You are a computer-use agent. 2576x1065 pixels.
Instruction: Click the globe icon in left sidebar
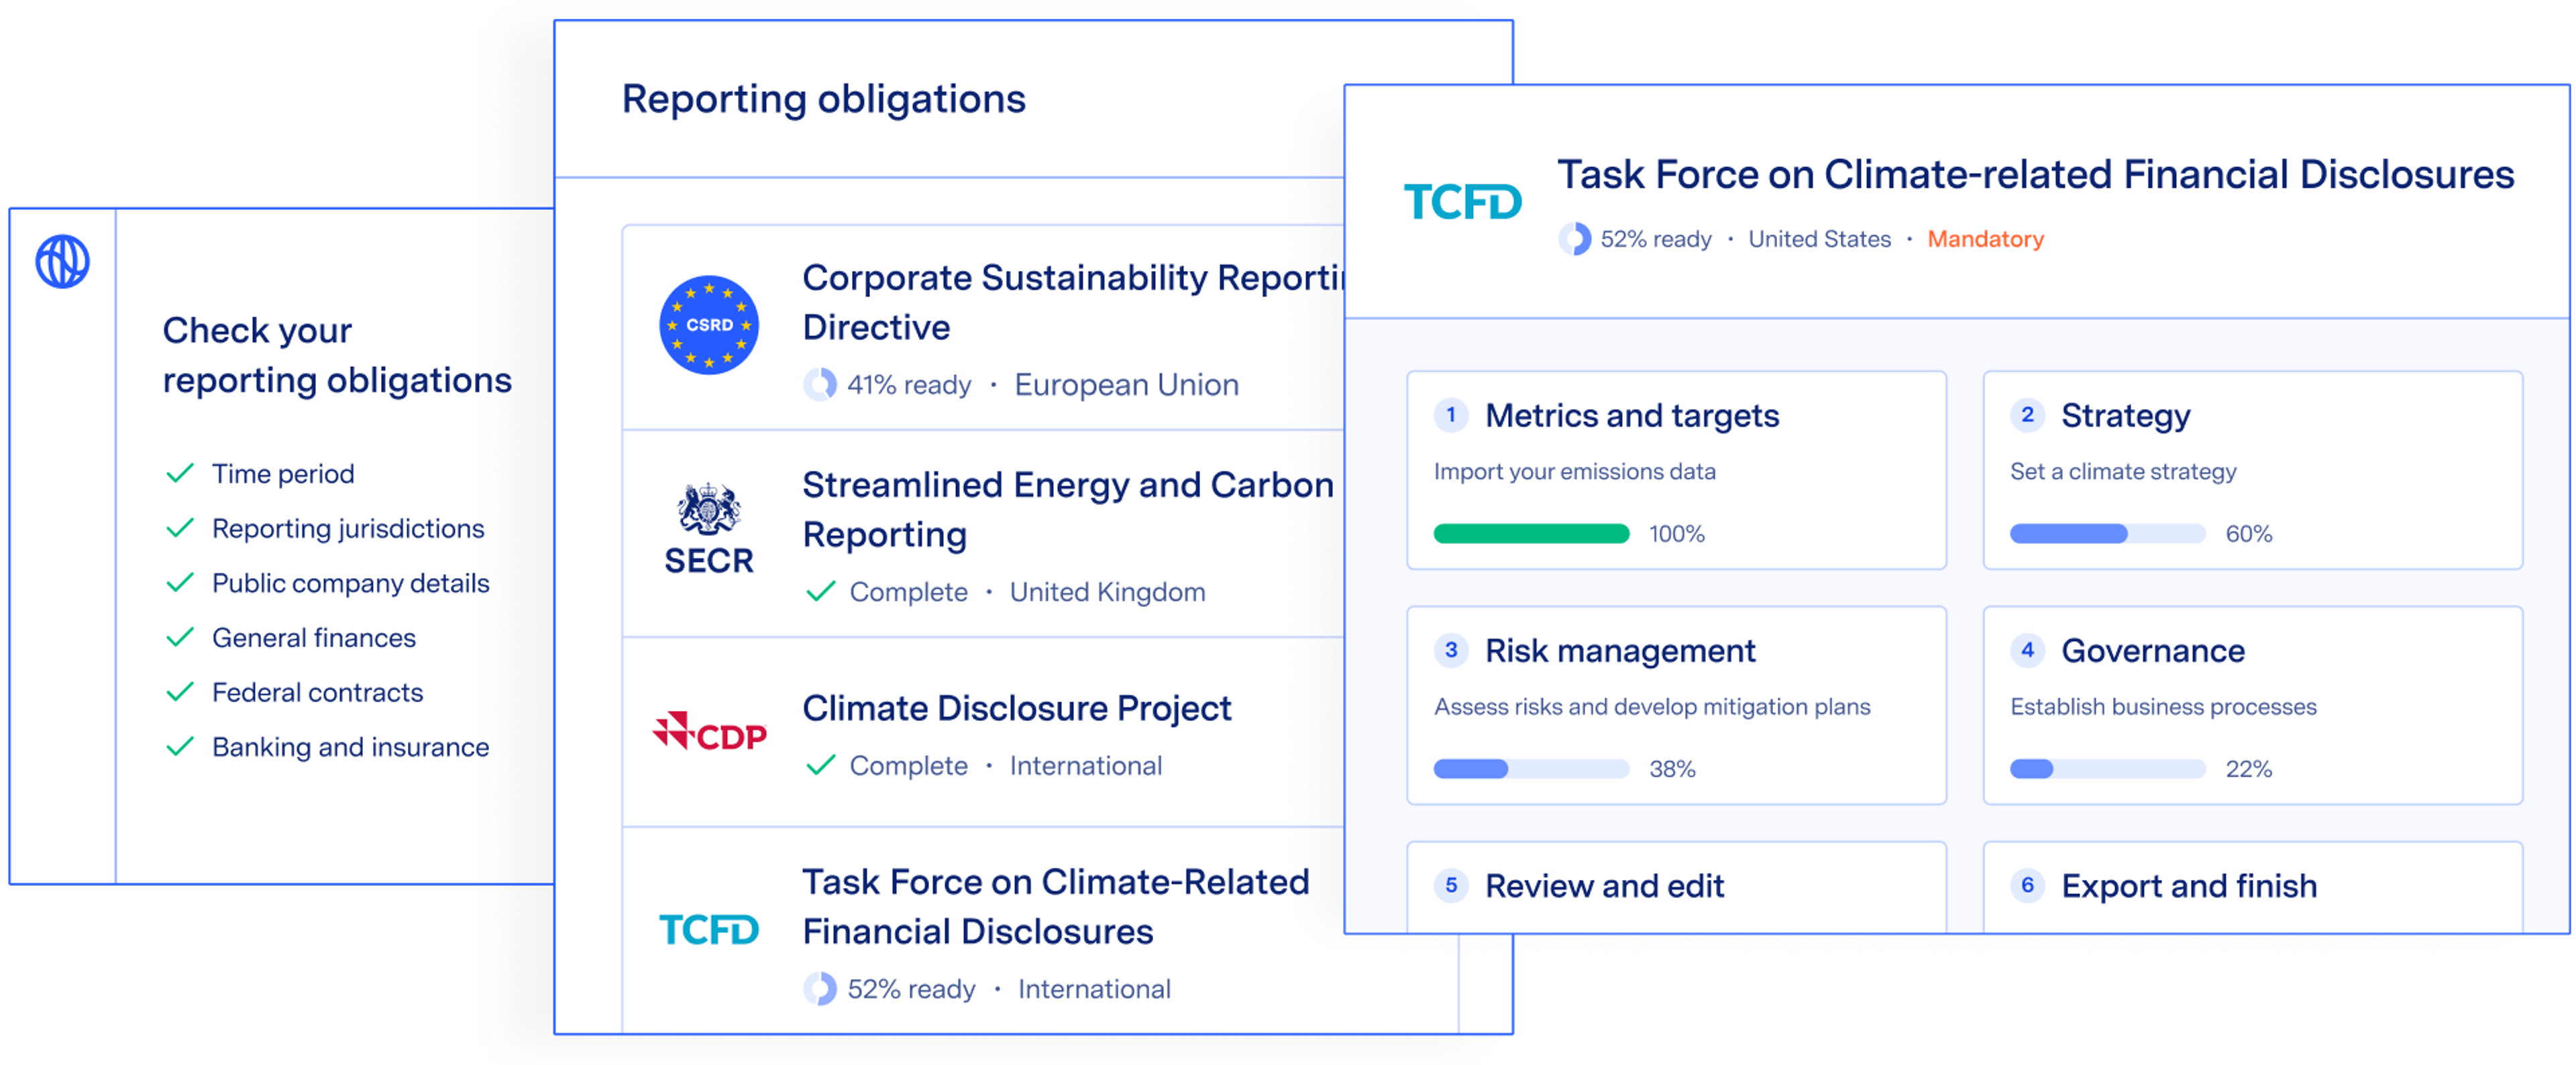(x=62, y=262)
